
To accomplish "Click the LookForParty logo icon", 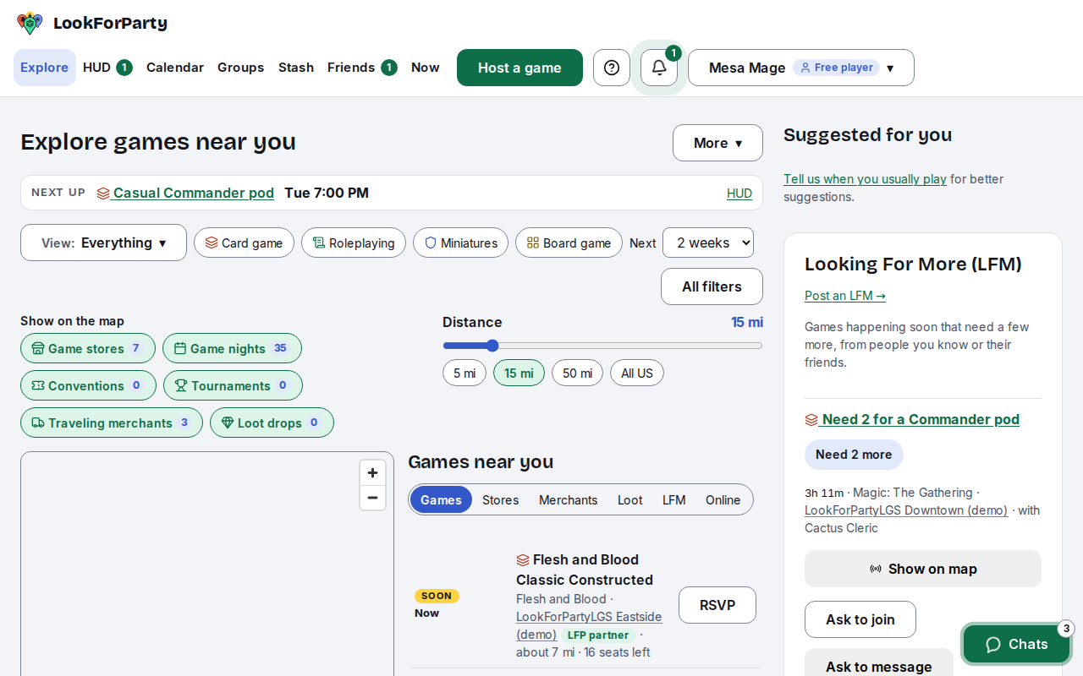I will [x=30, y=23].
